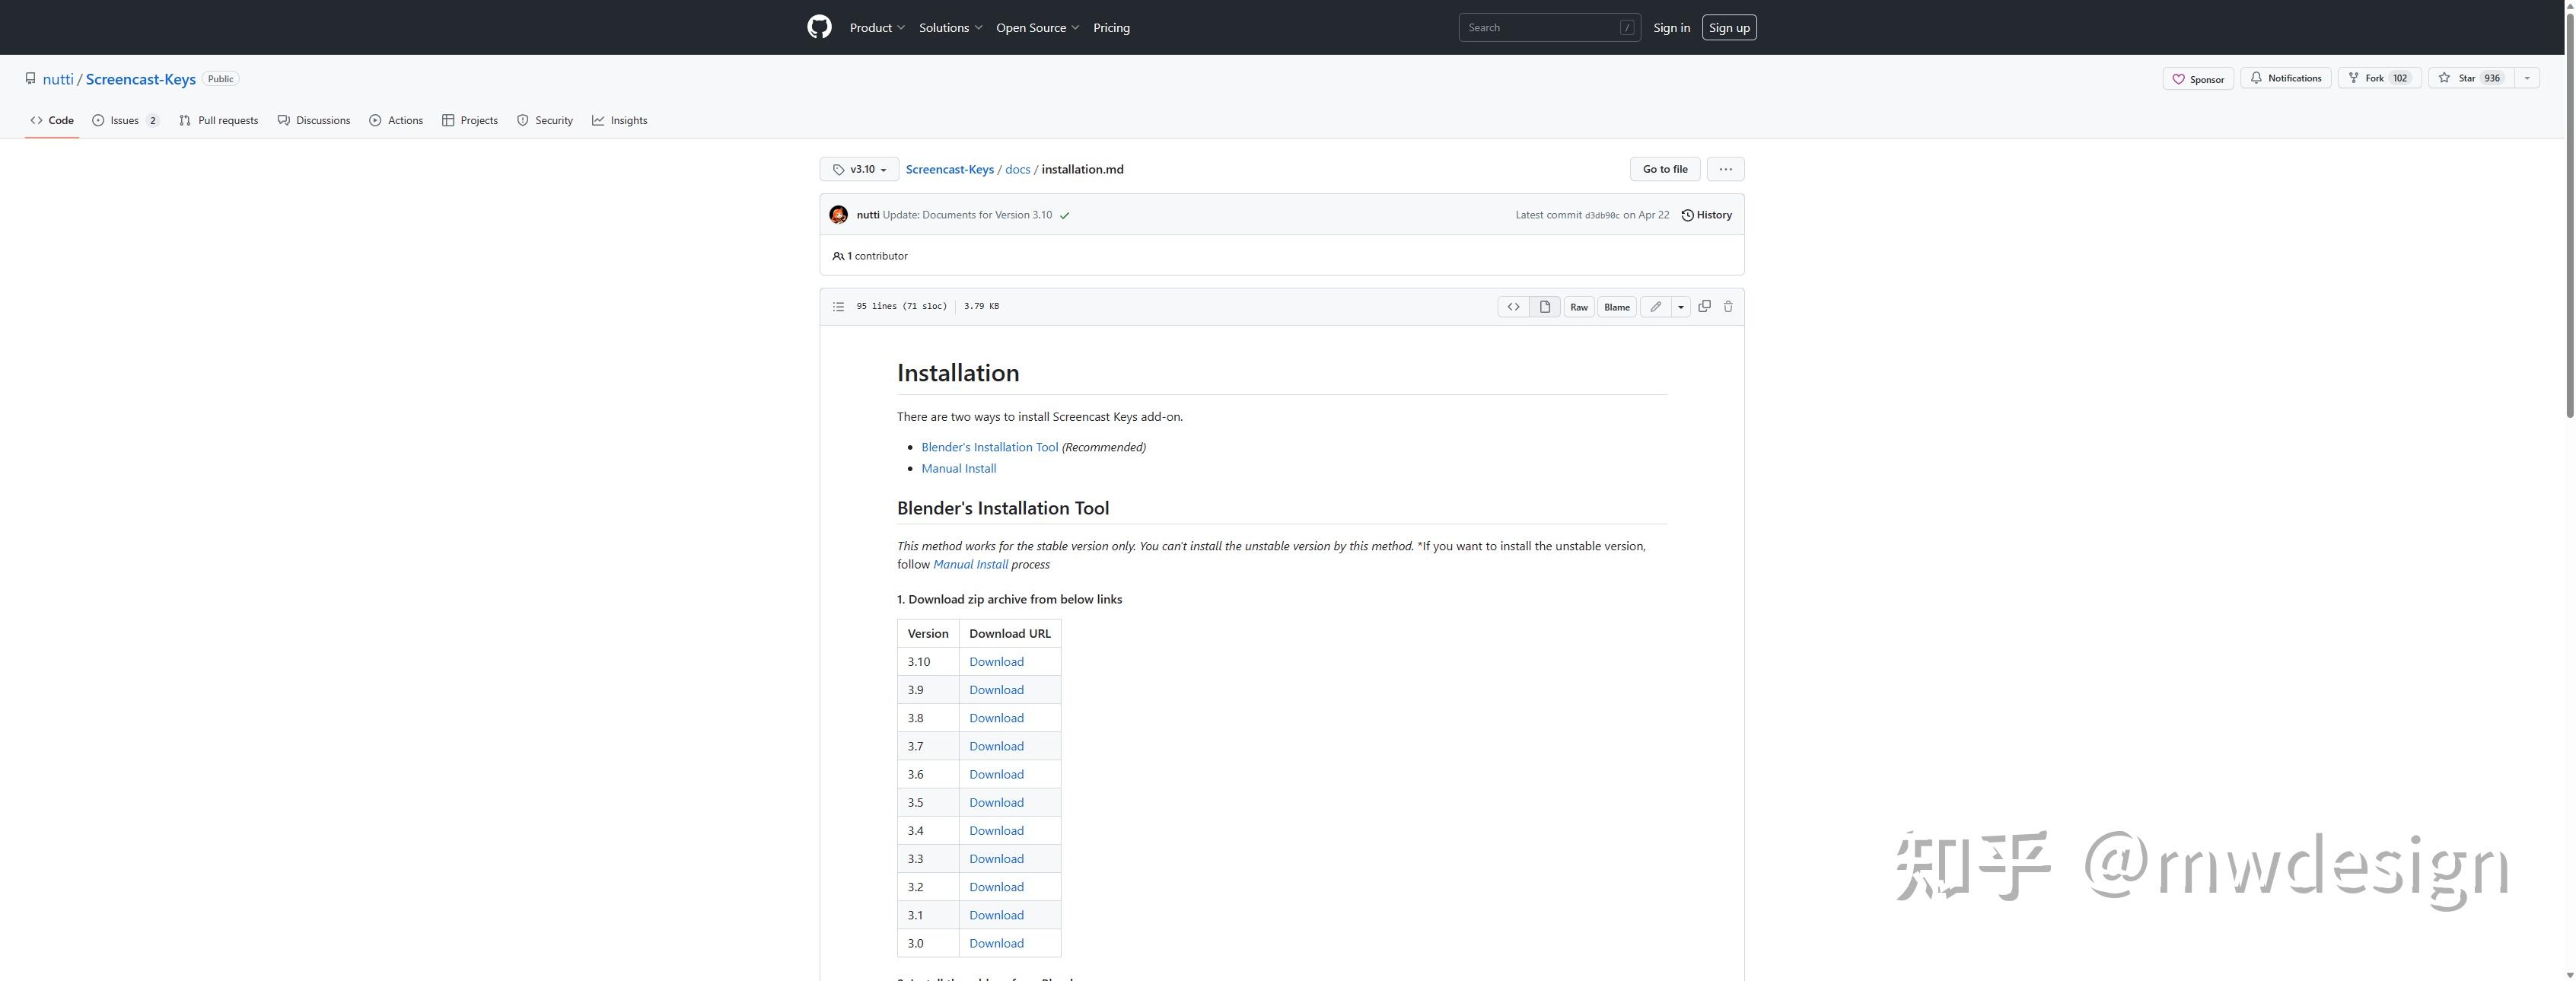Image resolution: width=2576 pixels, height=981 pixels.
Task: Copy raw file contents icon
Action: pyautogui.click(x=1704, y=306)
